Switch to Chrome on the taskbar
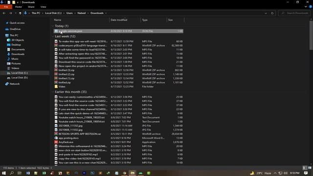 pos(125,173)
